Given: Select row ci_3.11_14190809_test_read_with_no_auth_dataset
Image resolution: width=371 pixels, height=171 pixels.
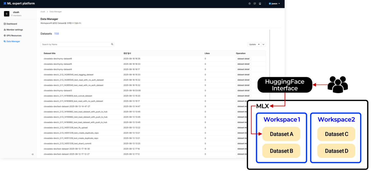Looking at the screenshot, I should tap(153, 101).
